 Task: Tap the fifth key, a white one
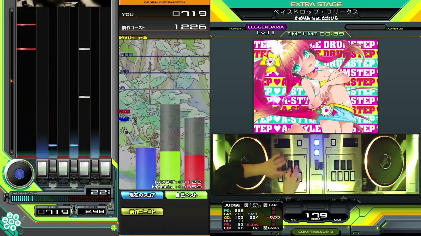click(85, 168)
